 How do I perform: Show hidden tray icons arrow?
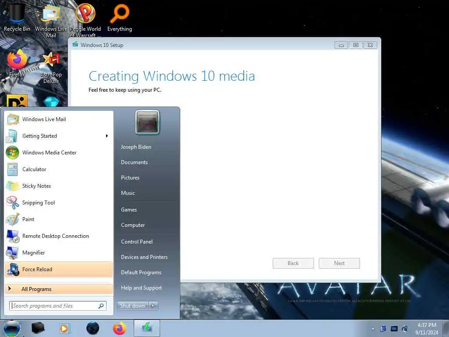point(373,329)
